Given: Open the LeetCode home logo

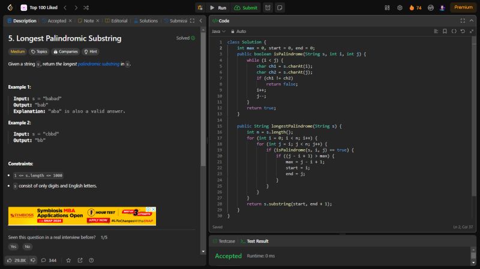Looking at the screenshot, I should (10, 8).
